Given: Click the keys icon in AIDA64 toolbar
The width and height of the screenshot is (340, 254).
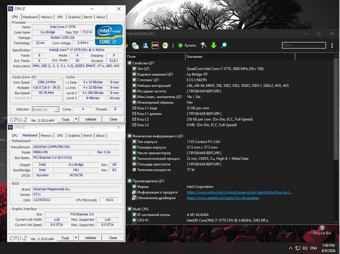Looking at the screenshot, I should click(204, 45).
